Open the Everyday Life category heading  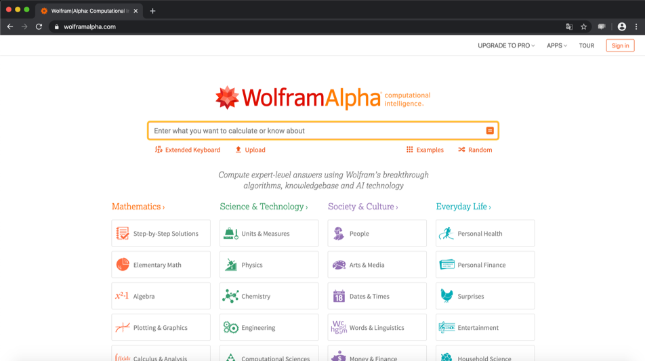(463, 207)
